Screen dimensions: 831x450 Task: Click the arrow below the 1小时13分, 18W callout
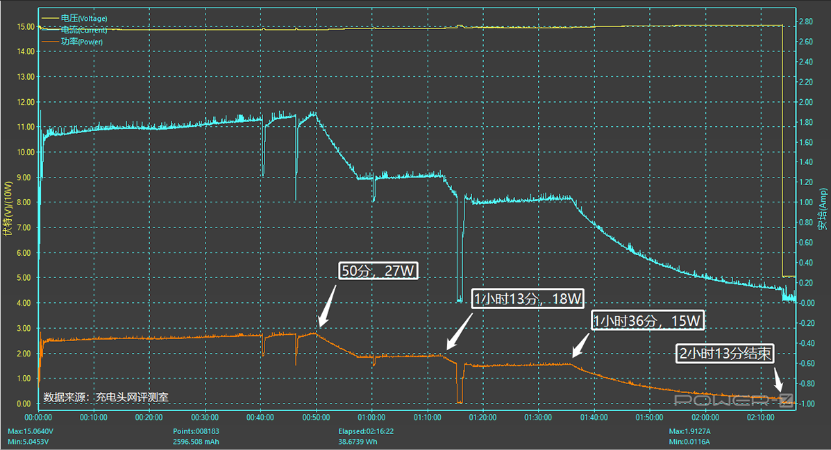click(x=460, y=330)
